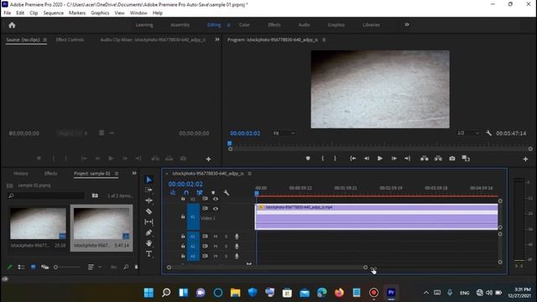Open the Markers menu
This screenshot has height=302, width=537.
[77, 13]
